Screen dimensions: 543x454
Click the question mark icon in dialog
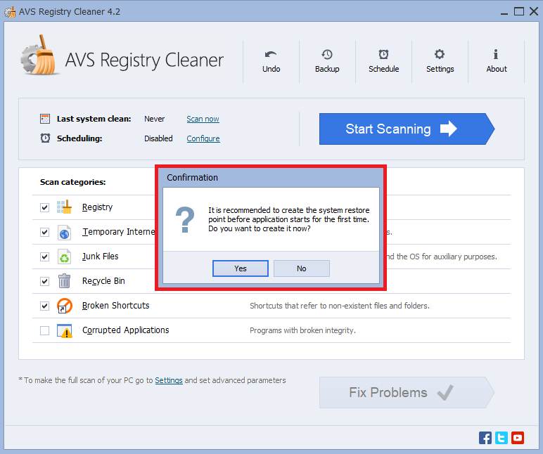[185, 220]
